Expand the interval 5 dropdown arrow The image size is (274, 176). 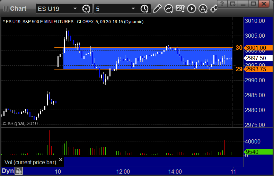click(x=133, y=9)
